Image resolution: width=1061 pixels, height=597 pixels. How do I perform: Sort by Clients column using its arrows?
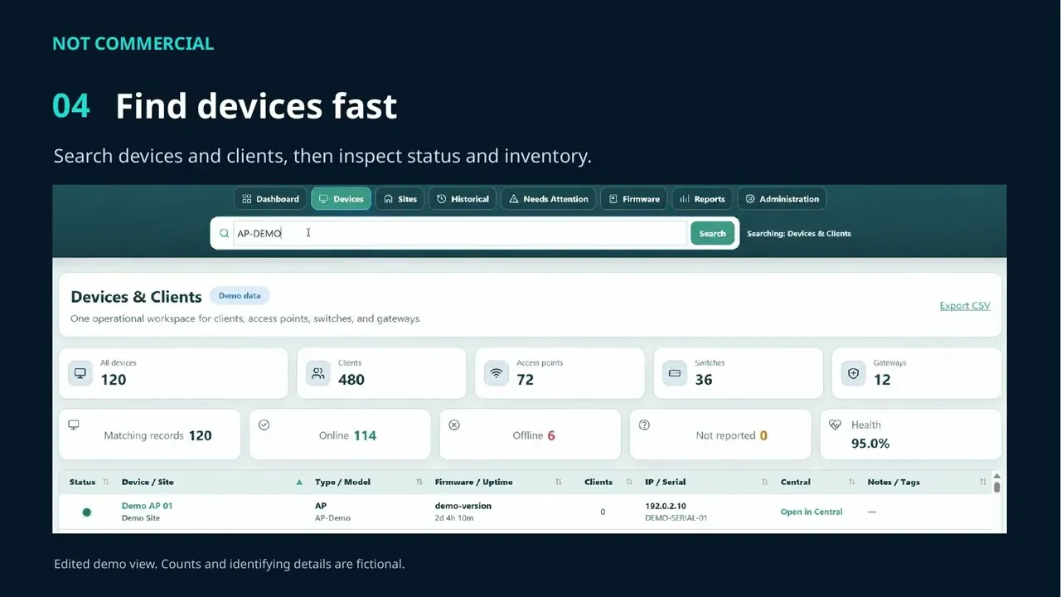click(629, 482)
